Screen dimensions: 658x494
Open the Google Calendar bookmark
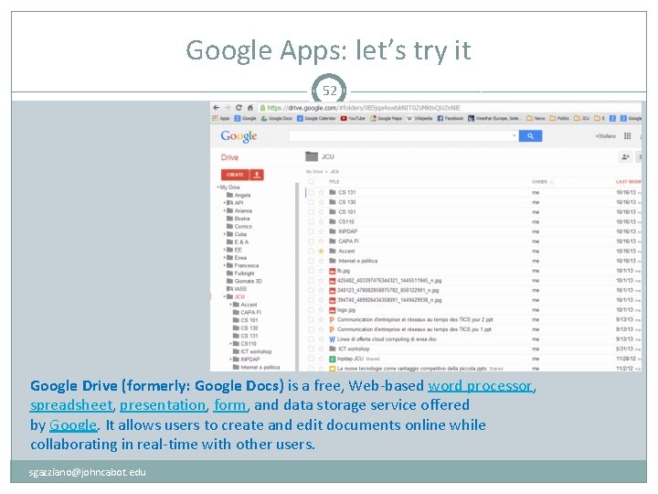316,118
